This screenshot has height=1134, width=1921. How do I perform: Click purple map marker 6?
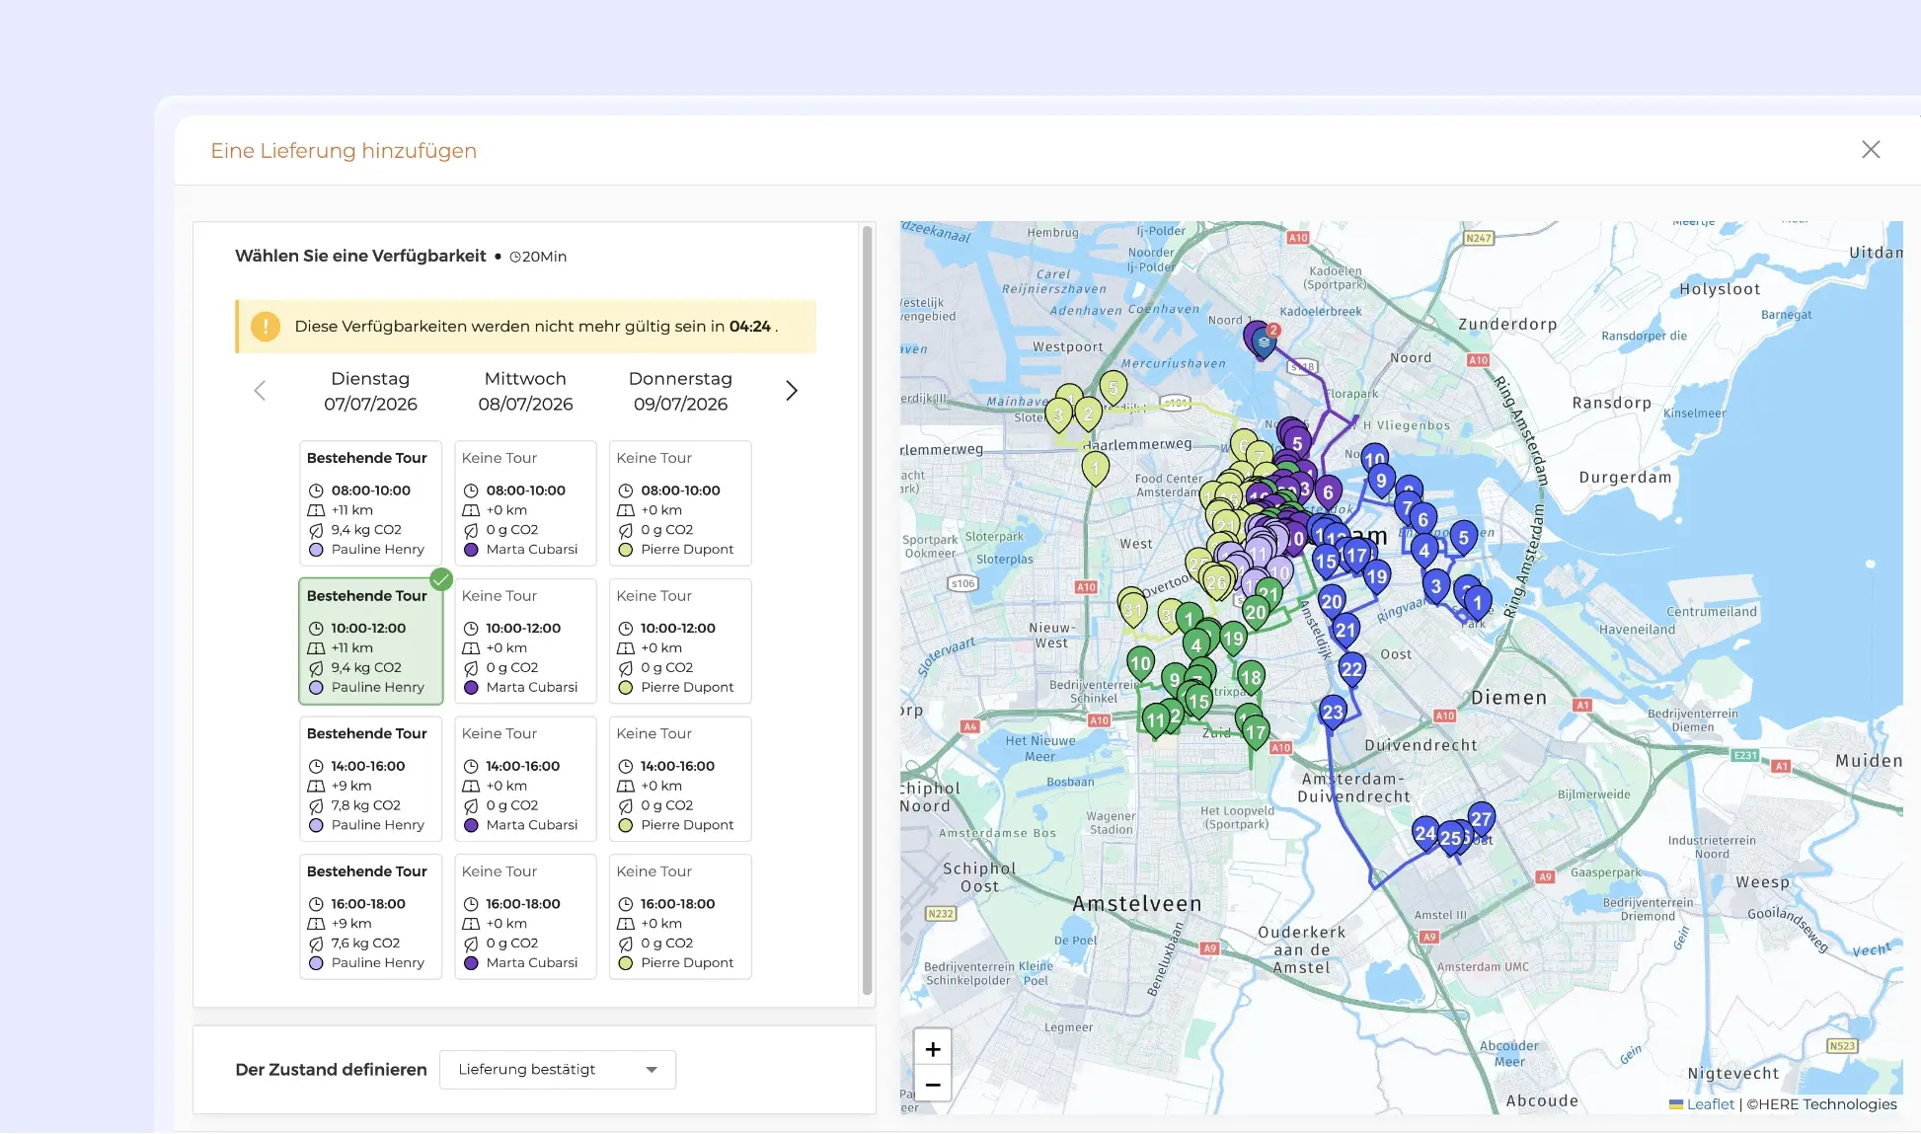pyautogui.click(x=1328, y=492)
